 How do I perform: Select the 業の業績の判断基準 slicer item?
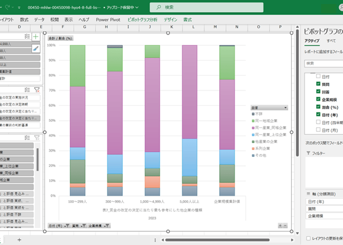point(20,125)
